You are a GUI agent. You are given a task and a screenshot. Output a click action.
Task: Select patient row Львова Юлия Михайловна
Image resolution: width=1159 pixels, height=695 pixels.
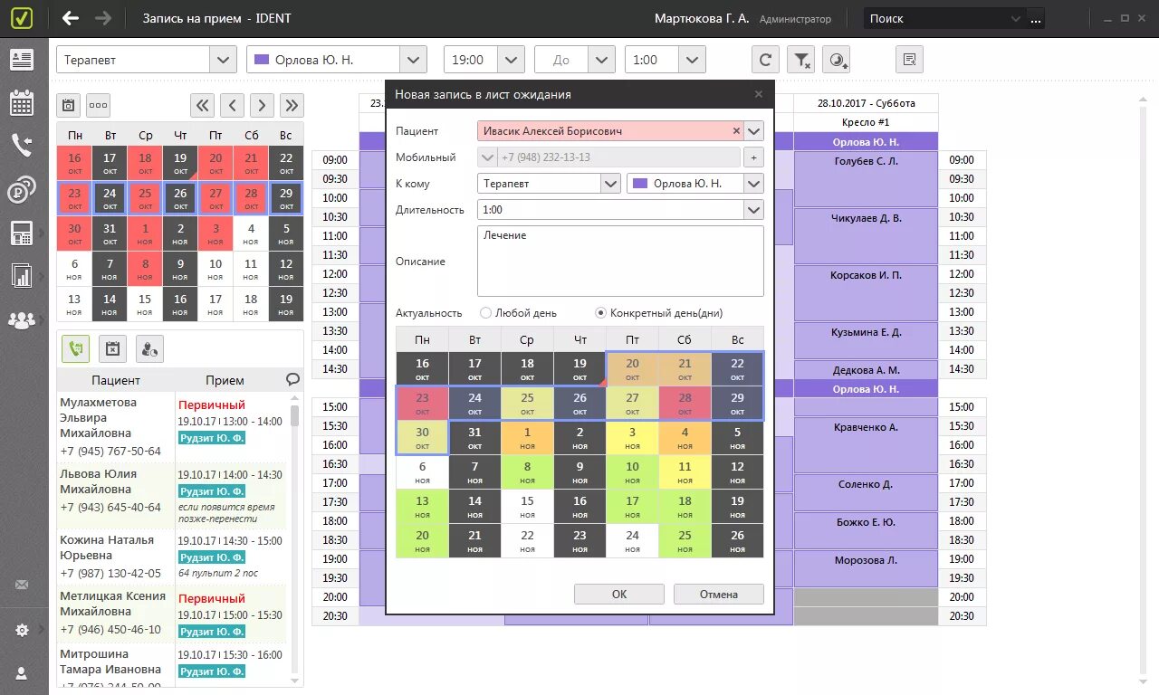tap(172, 496)
